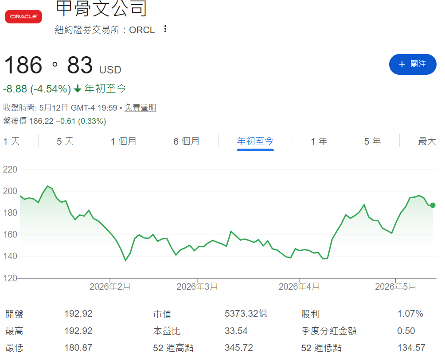The image size is (445, 353).
Task: Click the 220 y-axis label
Action: coord(10,169)
